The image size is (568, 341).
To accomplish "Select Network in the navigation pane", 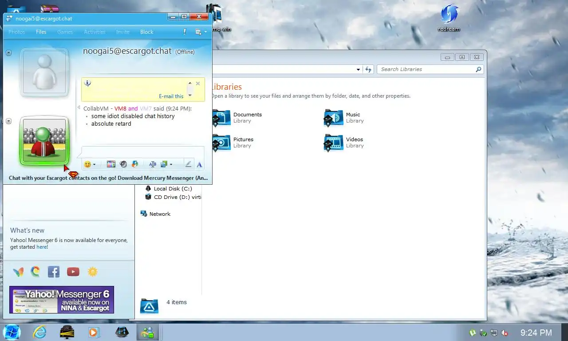I will click(x=156, y=214).
